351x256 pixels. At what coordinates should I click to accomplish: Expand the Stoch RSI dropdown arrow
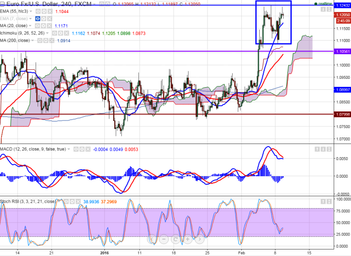click(x=59, y=201)
